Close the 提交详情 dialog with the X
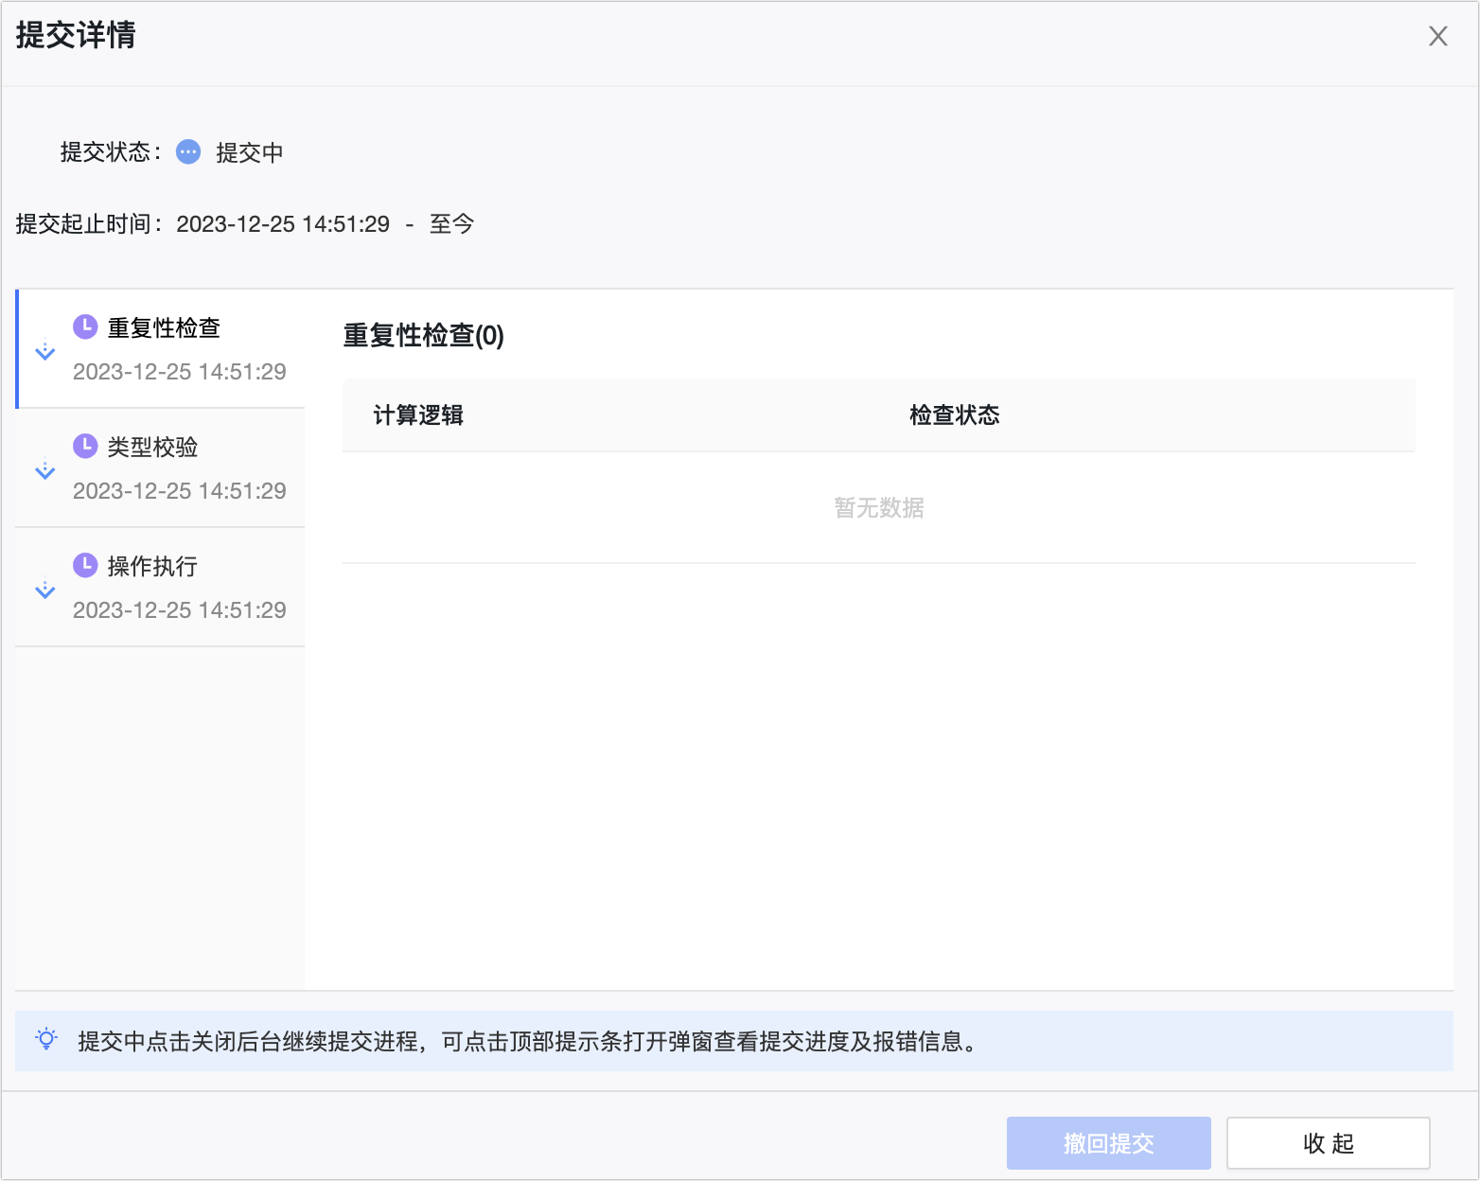Screen dimensions: 1480x1181 (1437, 36)
